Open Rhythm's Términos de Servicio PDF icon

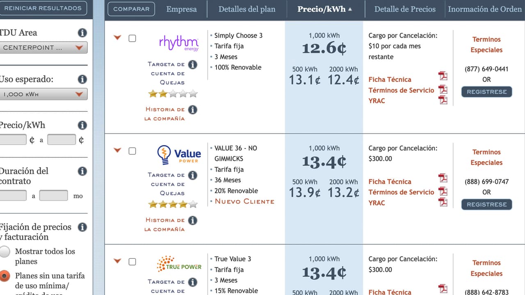point(443,89)
